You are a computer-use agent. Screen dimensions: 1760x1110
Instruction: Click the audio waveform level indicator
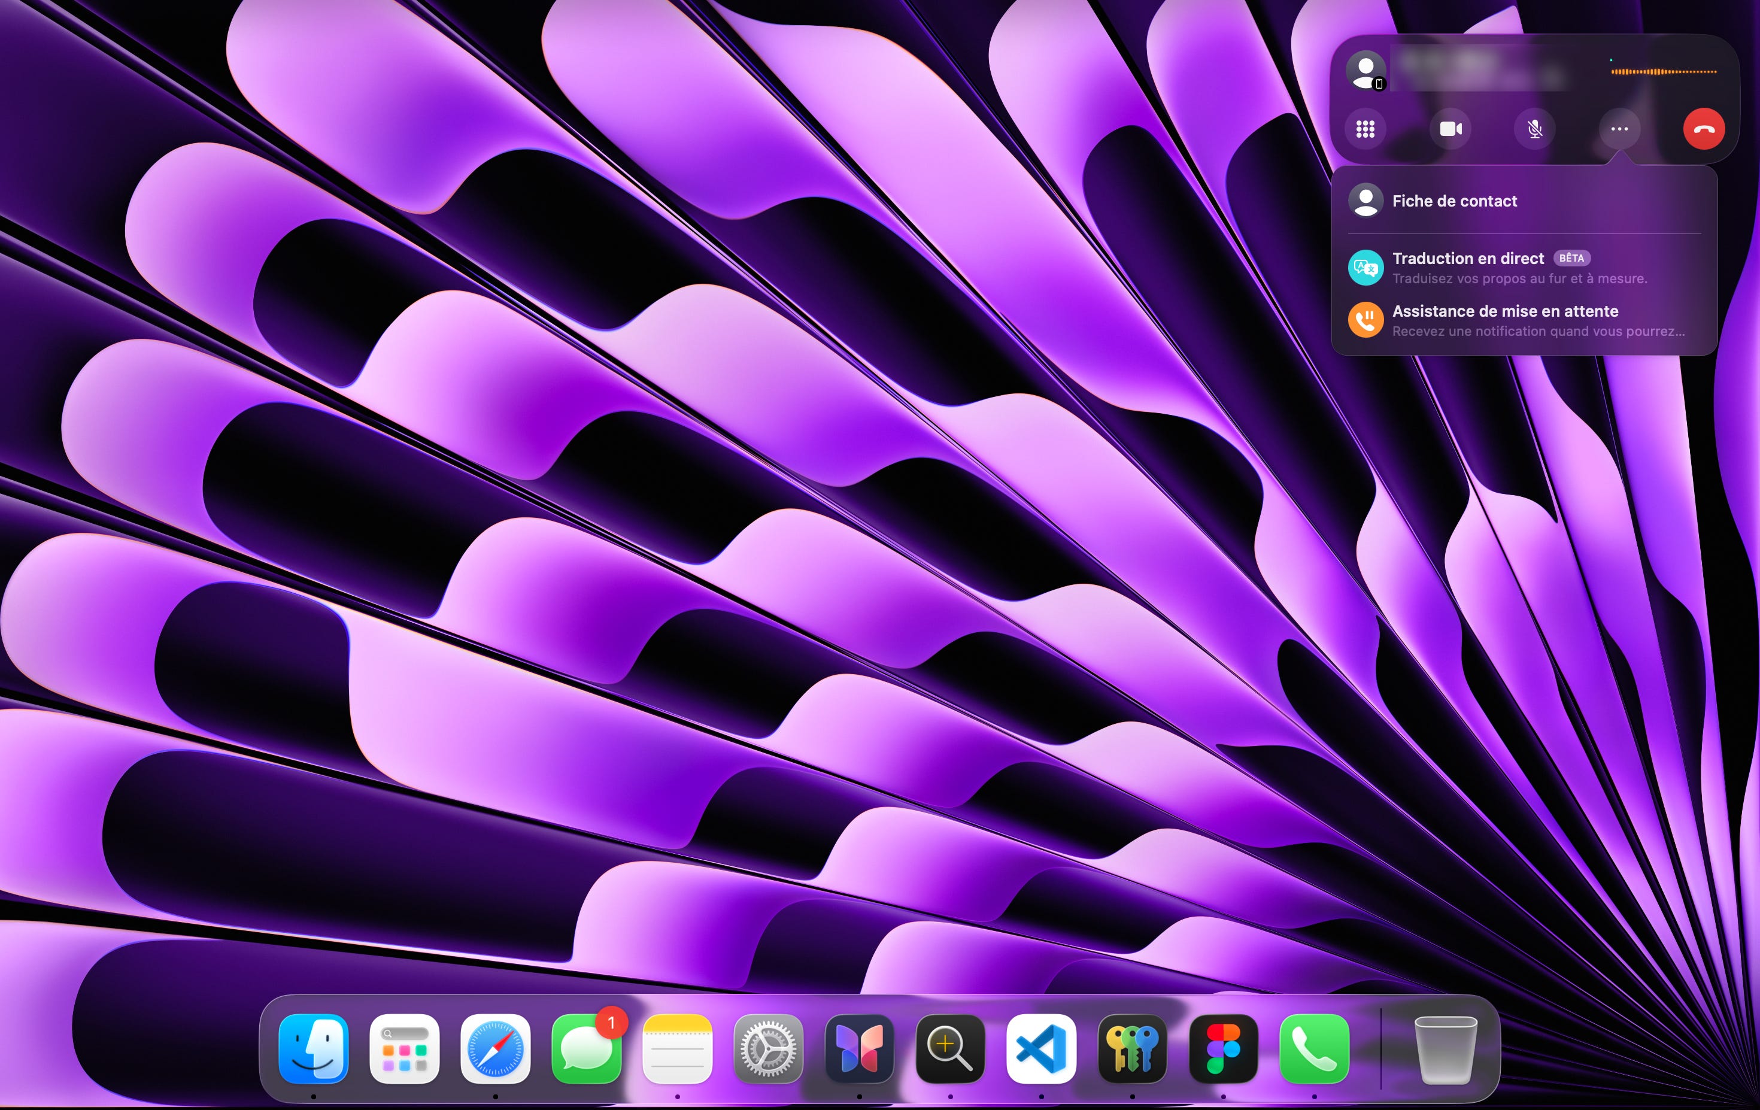[1664, 72]
